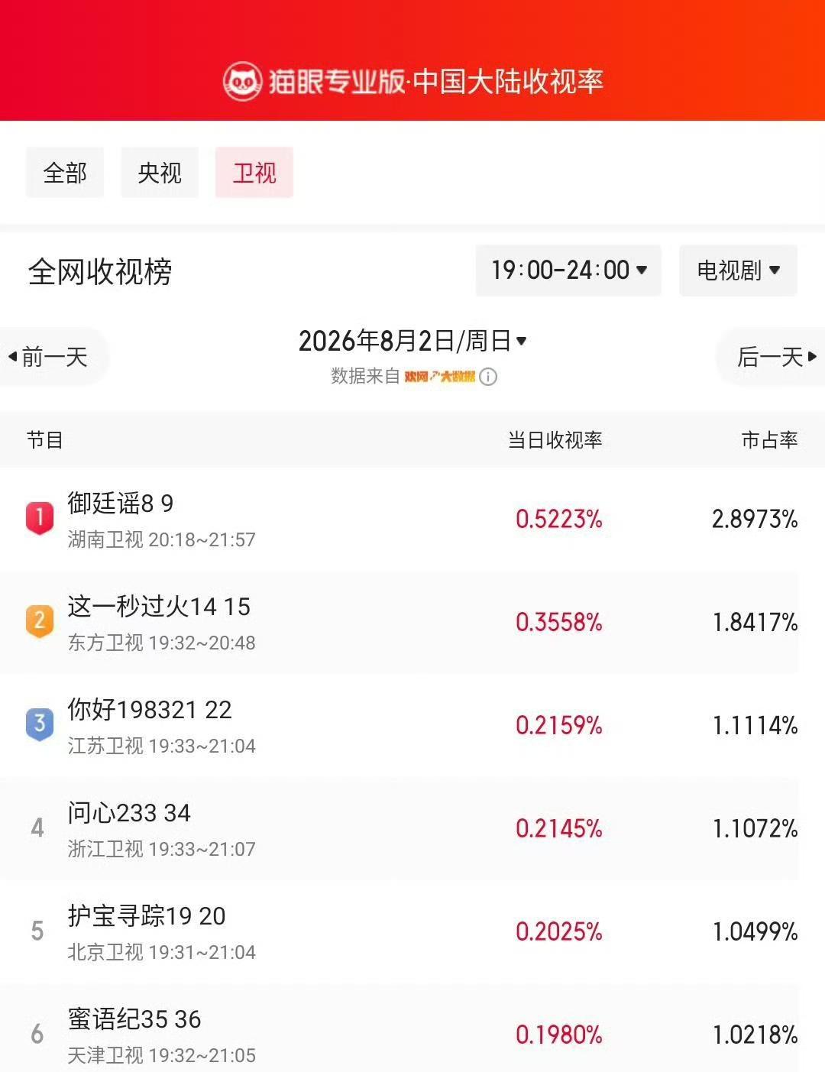Viewport: 825px width, 1072px height.
Task: Open the 问心2 listing on 浙江卫视
Action: [x=412, y=829]
